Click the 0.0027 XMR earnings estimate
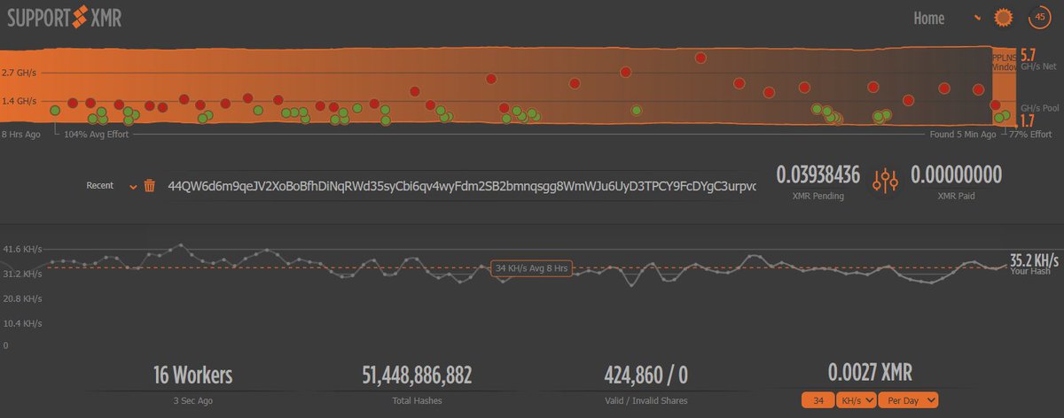 click(x=870, y=372)
